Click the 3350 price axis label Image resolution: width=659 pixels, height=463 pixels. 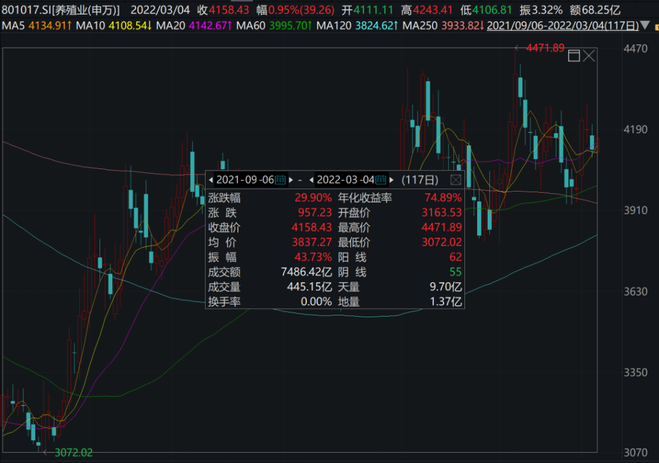pyautogui.click(x=635, y=372)
